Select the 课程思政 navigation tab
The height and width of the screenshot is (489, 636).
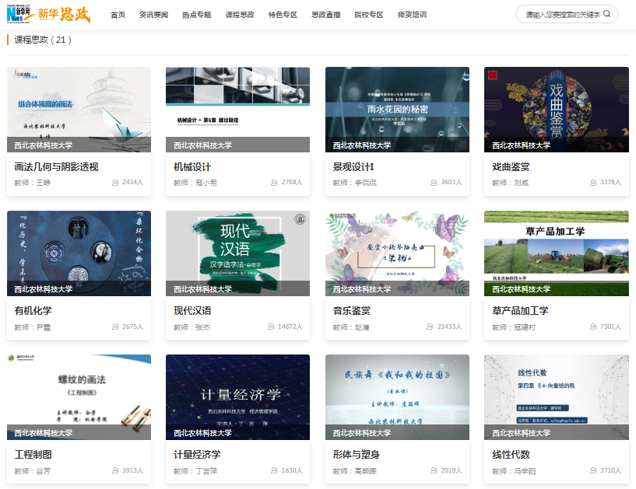[x=240, y=15]
